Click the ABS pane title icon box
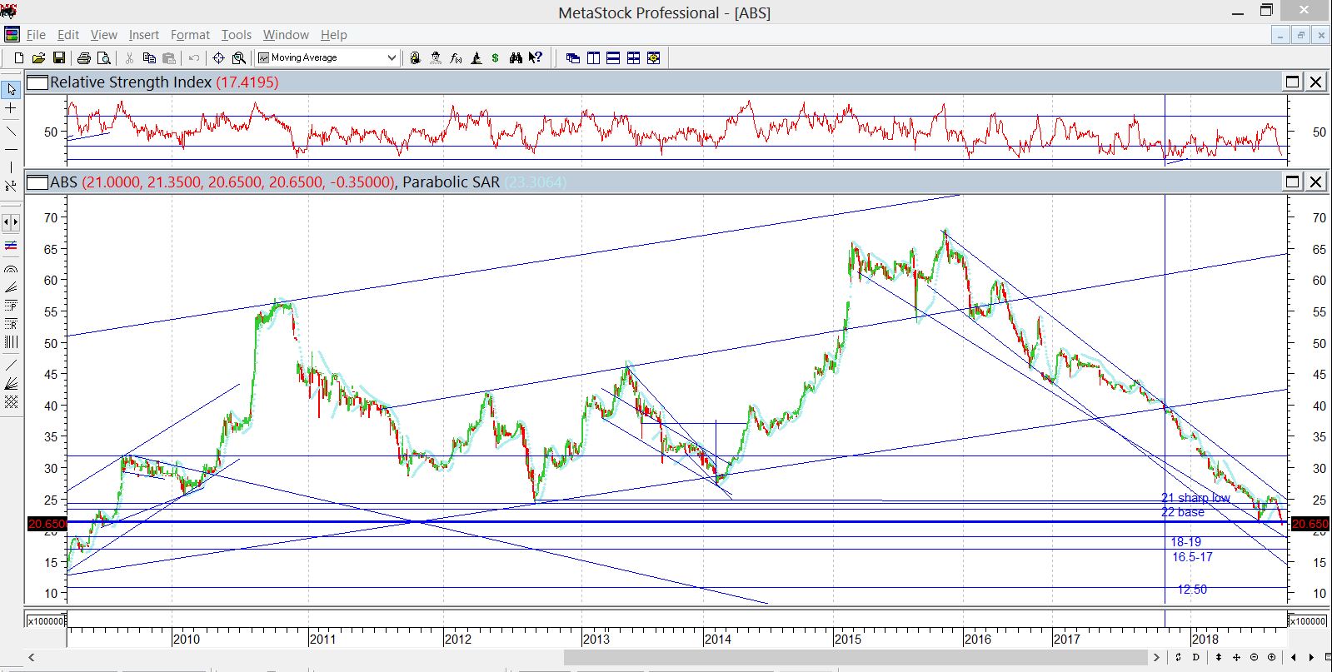 (x=37, y=182)
